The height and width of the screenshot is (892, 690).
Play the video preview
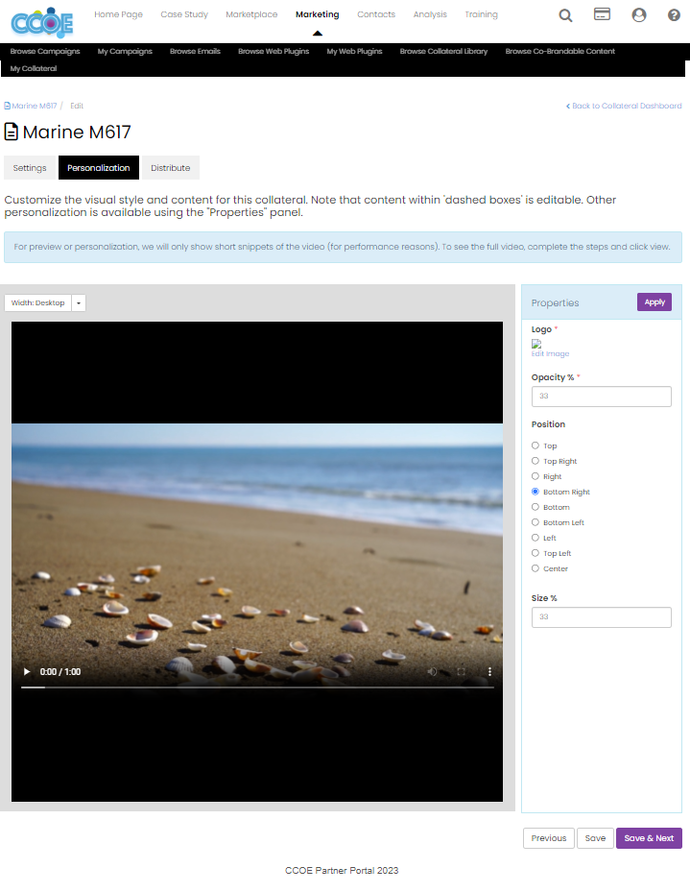click(26, 672)
